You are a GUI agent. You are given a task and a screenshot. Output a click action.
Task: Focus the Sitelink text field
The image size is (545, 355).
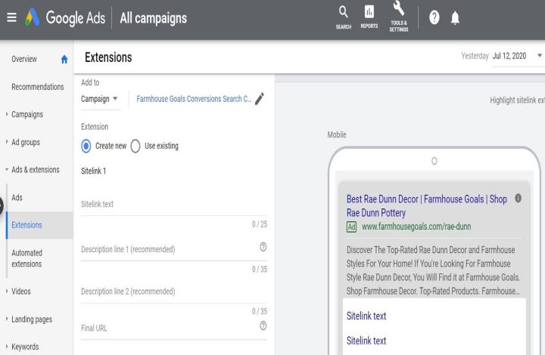click(x=174, y=205)
